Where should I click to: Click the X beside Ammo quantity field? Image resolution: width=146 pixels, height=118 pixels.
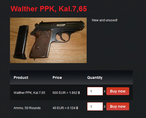[x=105, y=106]
